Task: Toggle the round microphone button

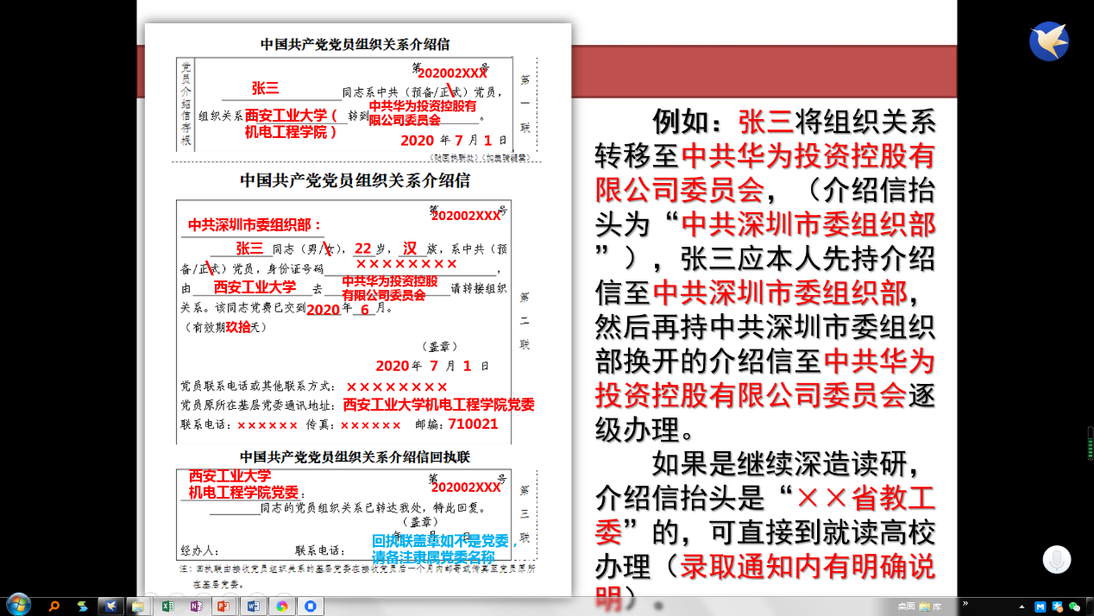Action: (x=1056, y=560)
